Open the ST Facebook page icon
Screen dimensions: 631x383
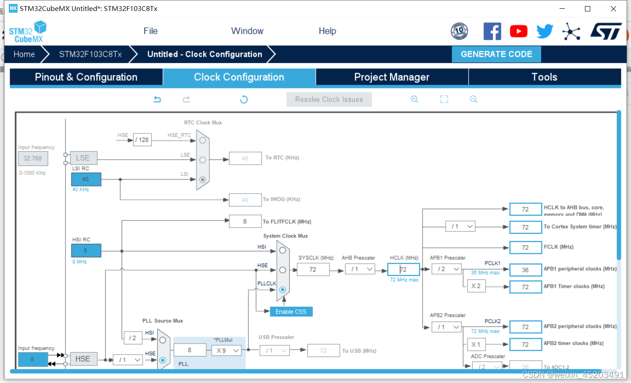492,32
